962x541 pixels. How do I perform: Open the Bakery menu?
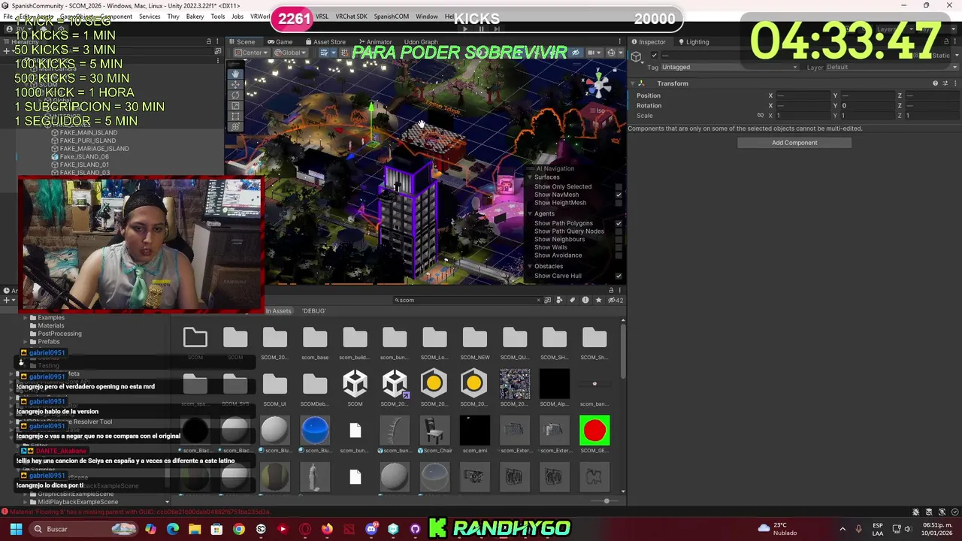pyautogui.click(x=195, y=17)
